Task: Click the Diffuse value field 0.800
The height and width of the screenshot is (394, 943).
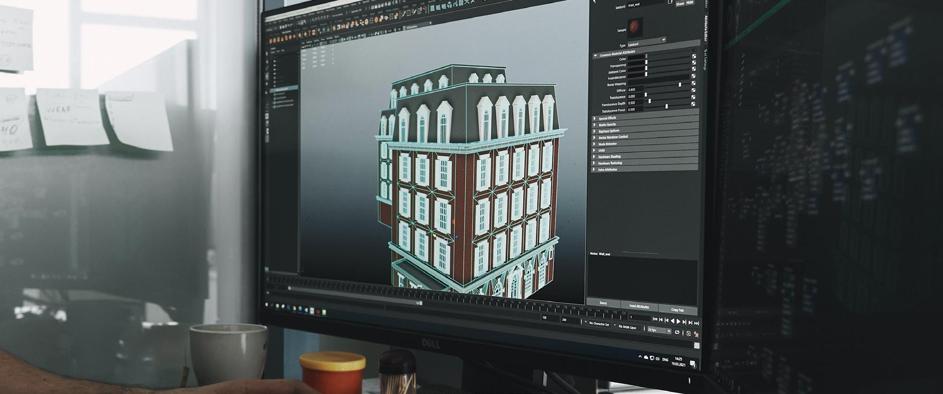Action: [636, 90]
